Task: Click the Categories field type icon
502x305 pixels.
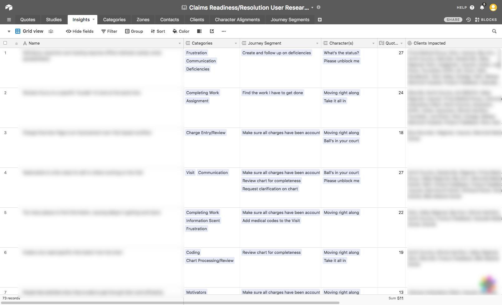Action: [x=188, y=43]
